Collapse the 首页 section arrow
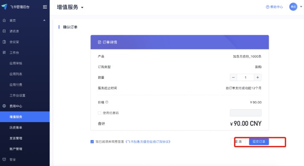This screenshot has width=304, height=166. click(x=44, y=20)
